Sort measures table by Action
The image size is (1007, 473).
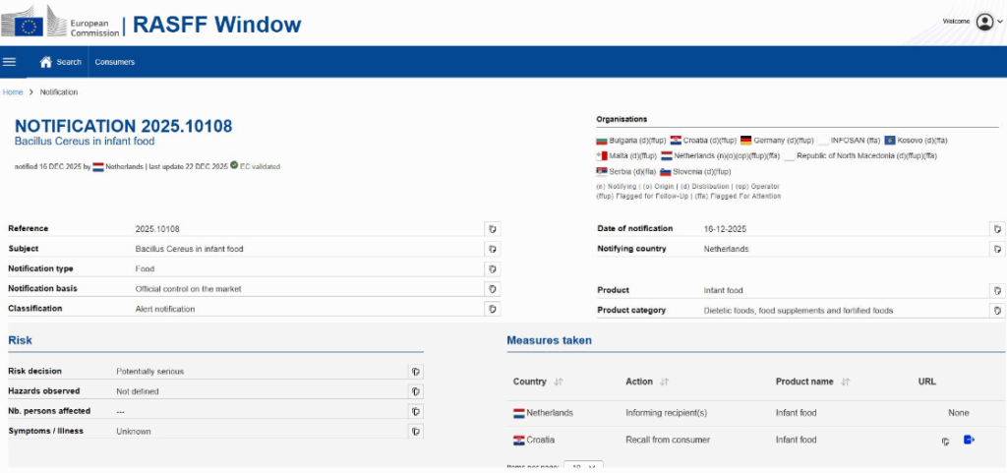click(664, 382)
